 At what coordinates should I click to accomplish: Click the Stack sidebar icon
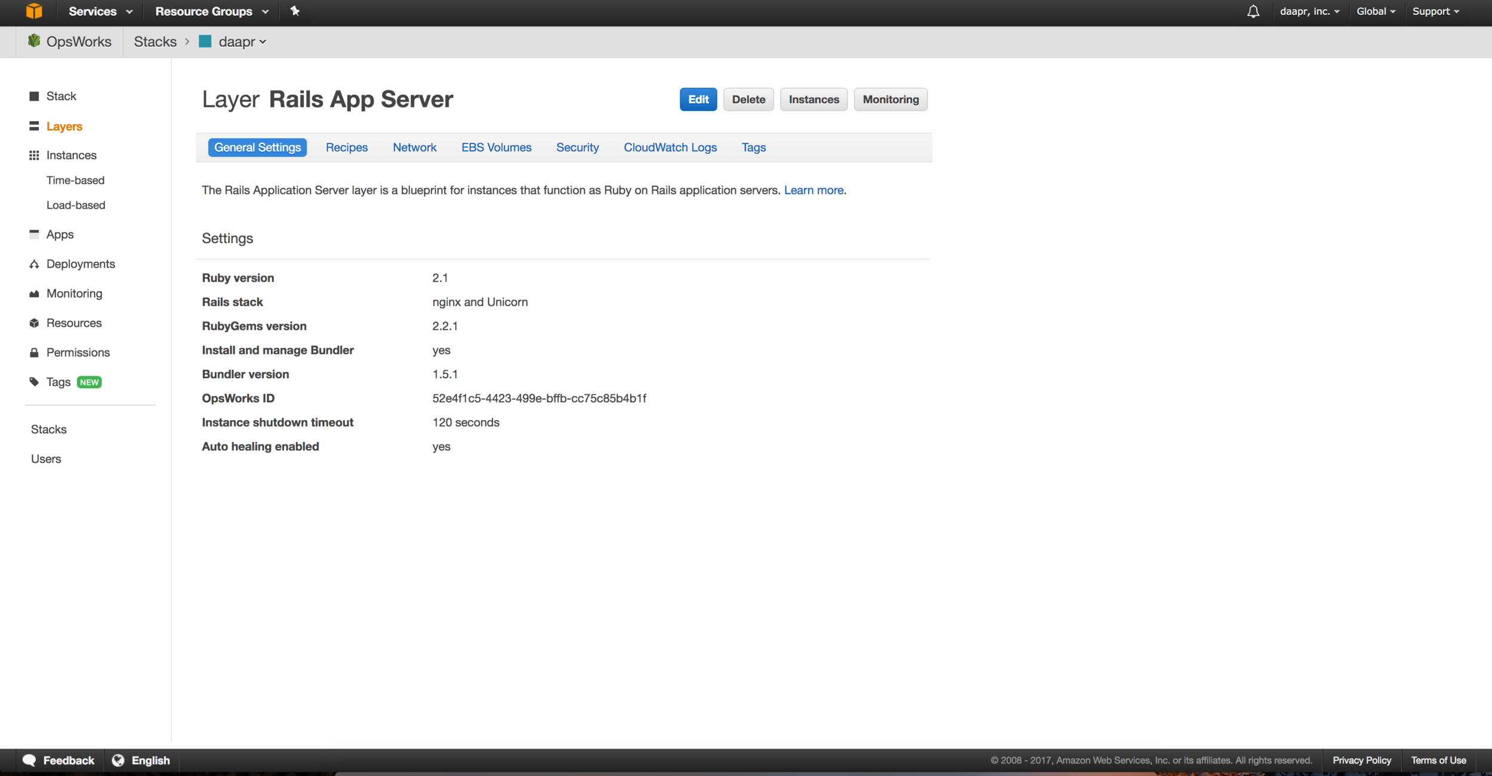coord(34,96)
